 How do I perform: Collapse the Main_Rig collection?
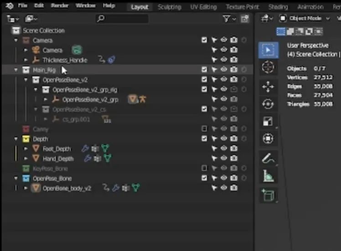coord(15,70)
